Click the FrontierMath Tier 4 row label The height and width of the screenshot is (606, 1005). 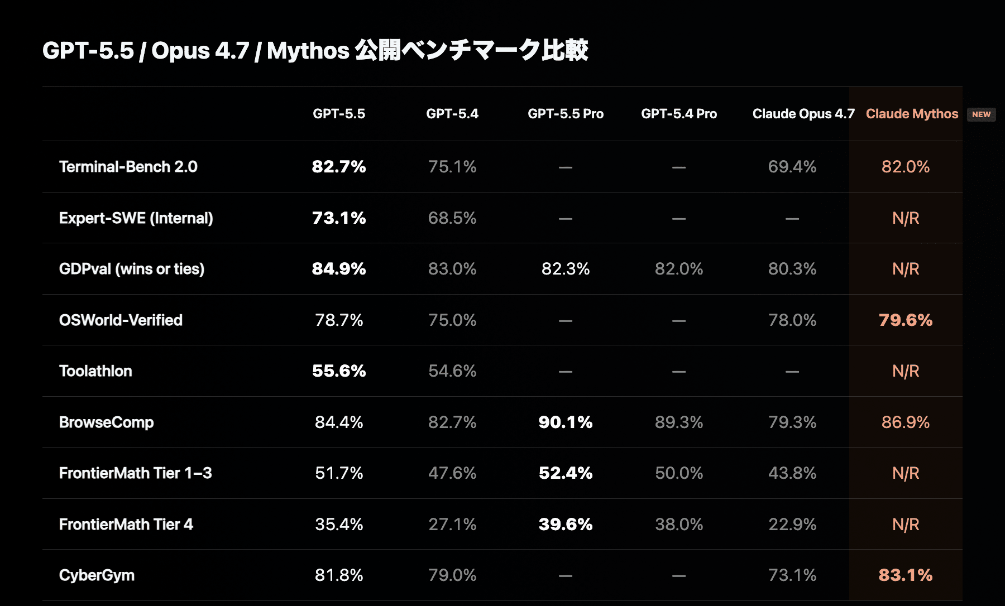tap(126, 525)
